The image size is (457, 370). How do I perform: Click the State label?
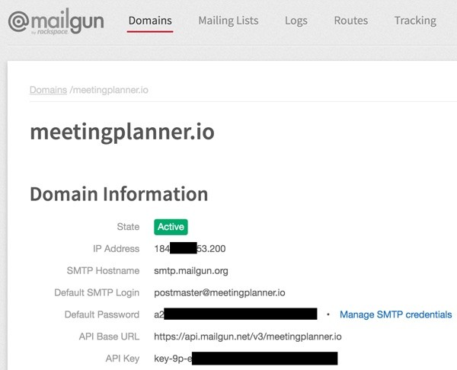[128, 227]
